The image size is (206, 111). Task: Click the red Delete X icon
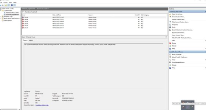pos(170,43)
